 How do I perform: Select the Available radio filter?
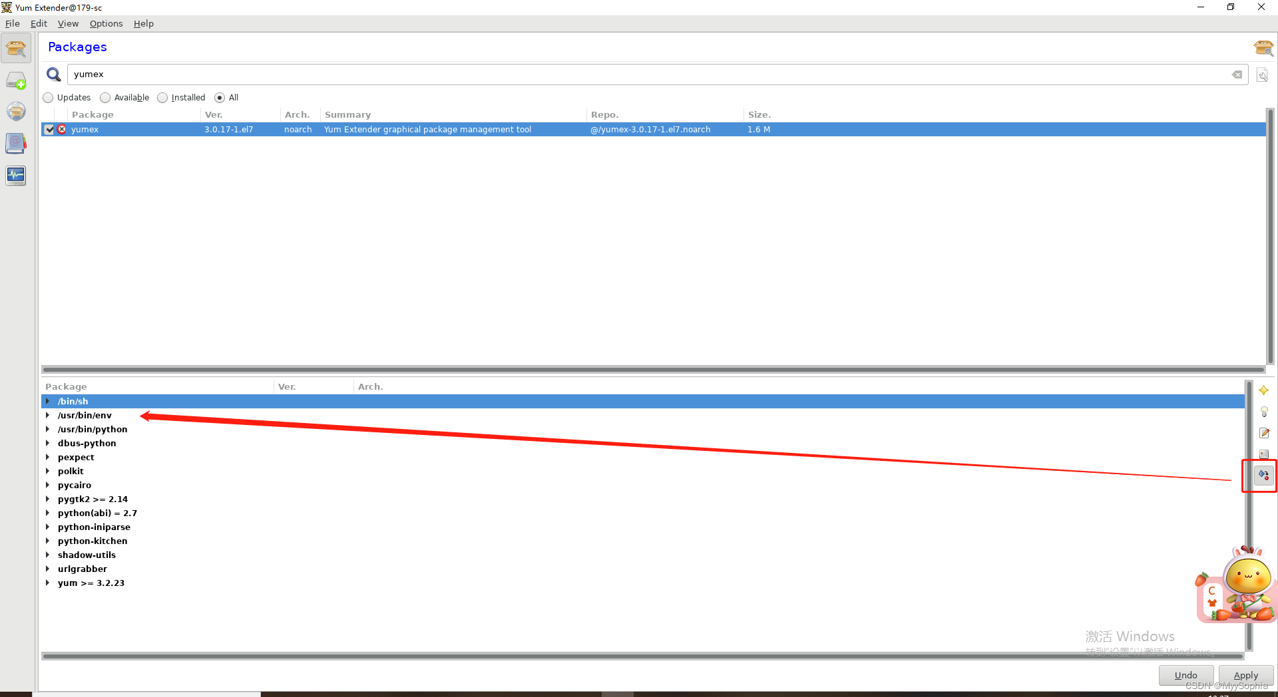pyautogui.click(x=105, y=98)
